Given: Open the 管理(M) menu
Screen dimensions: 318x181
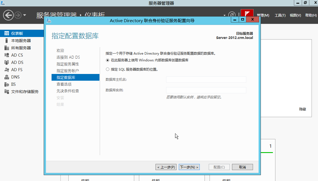Looking at the screenshot, I should (263, 15).
